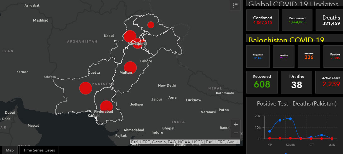Click red case marker near Hyderabad
This screenshot has width=343, height=154.
pos(106,106)
